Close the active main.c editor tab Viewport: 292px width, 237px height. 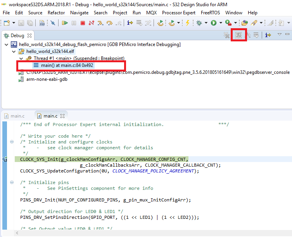click(x=62, y=116)
